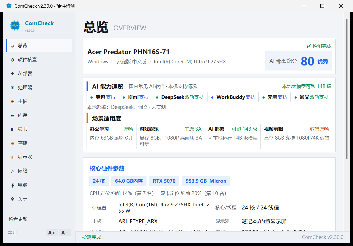Click the Acer Predator PHN16S-71 device name
The height and width of the screenshot is (246, 353).
click(x=128, y=52)
